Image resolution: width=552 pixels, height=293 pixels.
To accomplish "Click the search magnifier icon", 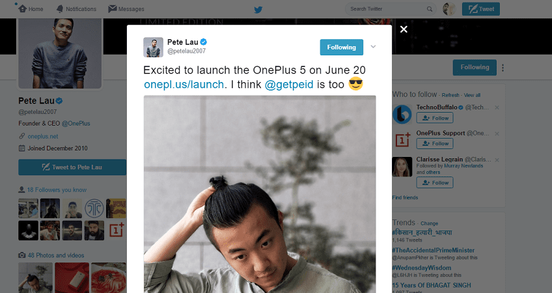I will pyautogui.click(x=430, y=9).
